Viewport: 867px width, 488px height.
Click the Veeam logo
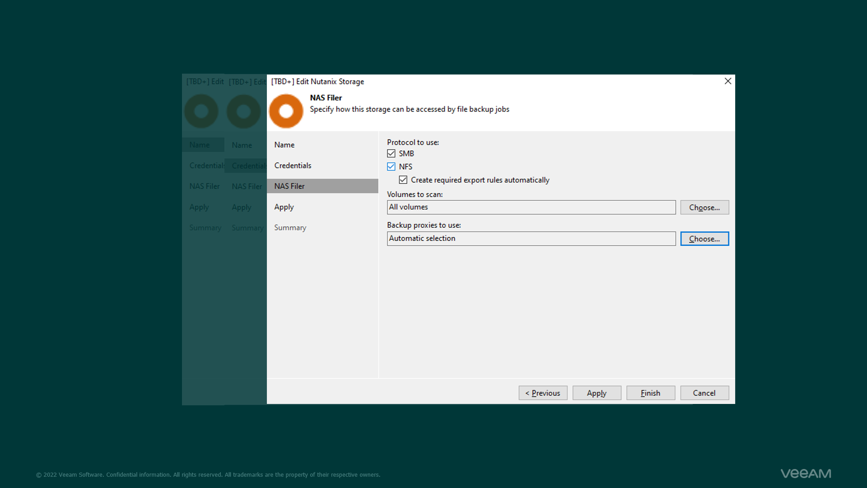(806, 474)
